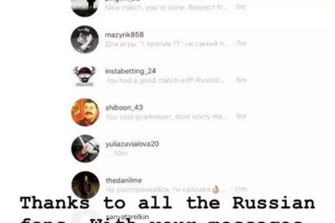This screenshot has width=335, height=223.
Task: Open thedanilme message with OK hand emoji
Action: click(165, 190)
